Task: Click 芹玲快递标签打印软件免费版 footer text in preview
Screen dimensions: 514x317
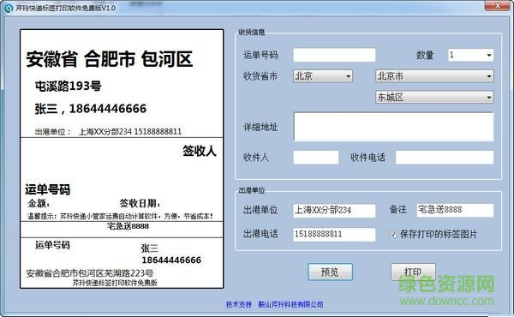Action: 115,283
